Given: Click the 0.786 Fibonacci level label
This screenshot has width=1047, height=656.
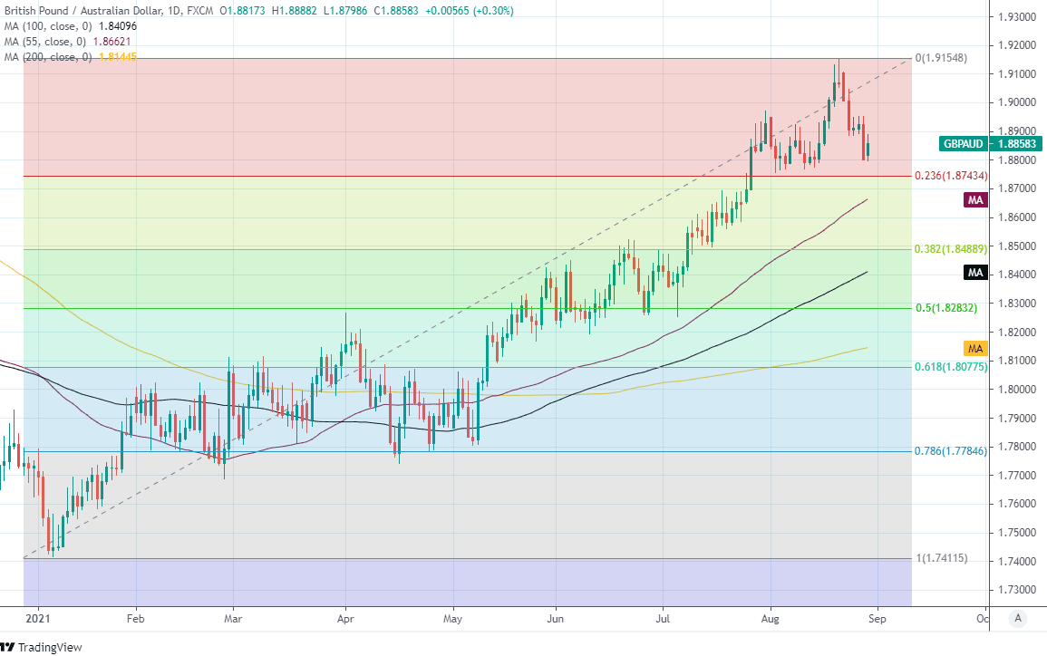Looking at the screenshot, I should tap(951, 451).
